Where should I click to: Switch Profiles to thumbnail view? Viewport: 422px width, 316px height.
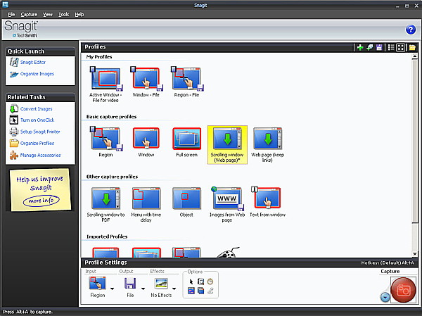click(400, 48)
